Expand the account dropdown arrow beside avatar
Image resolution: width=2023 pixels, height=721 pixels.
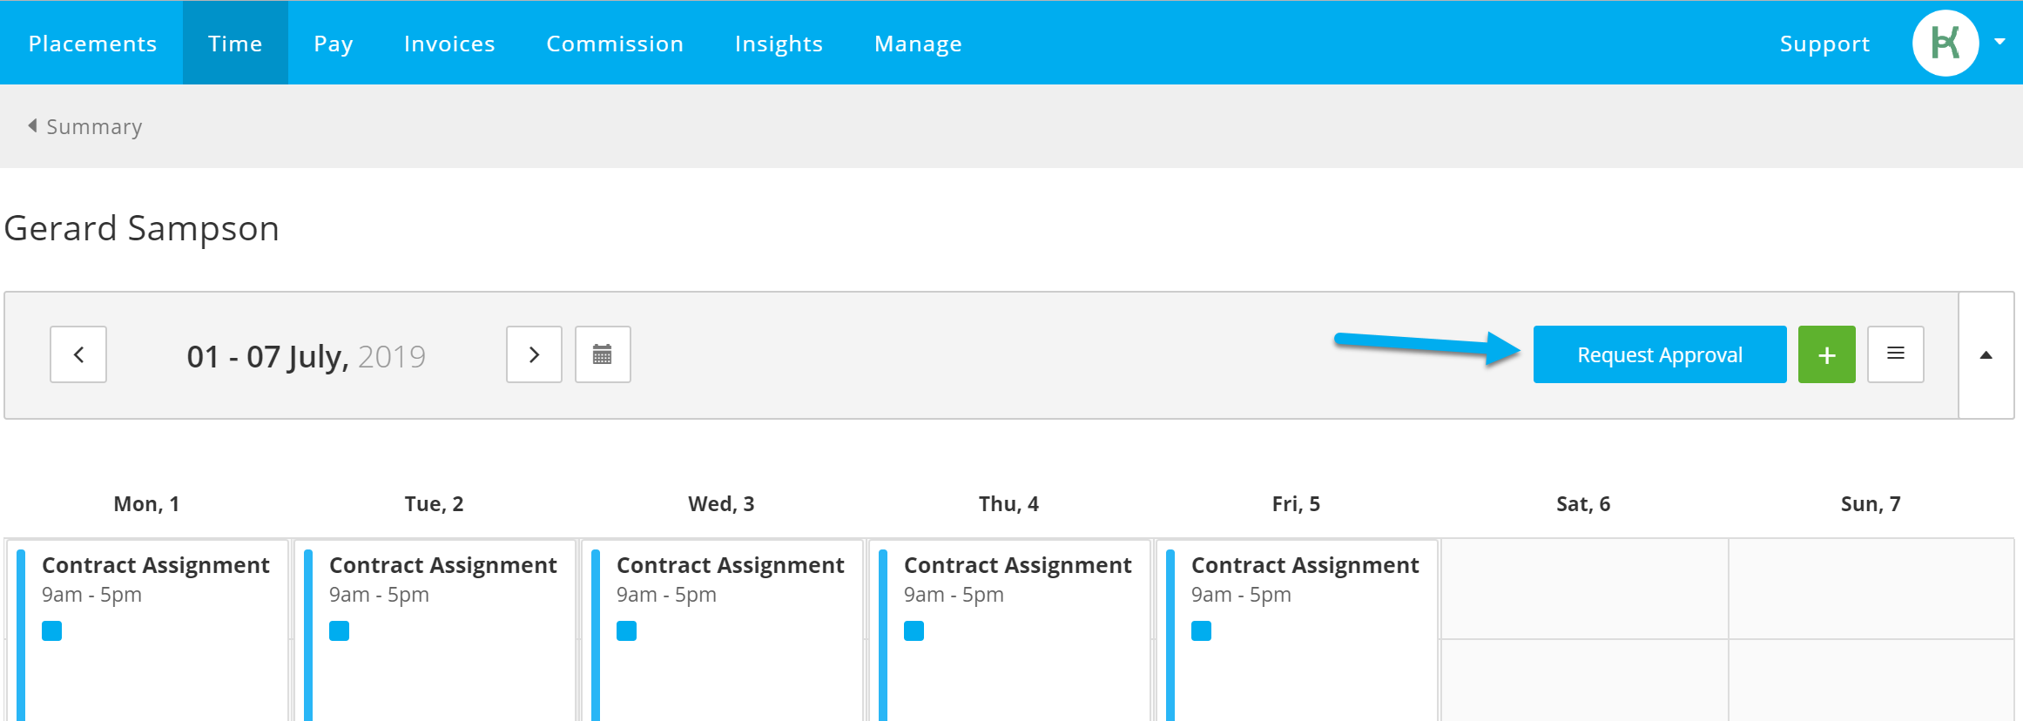(x=2000, y=42)
